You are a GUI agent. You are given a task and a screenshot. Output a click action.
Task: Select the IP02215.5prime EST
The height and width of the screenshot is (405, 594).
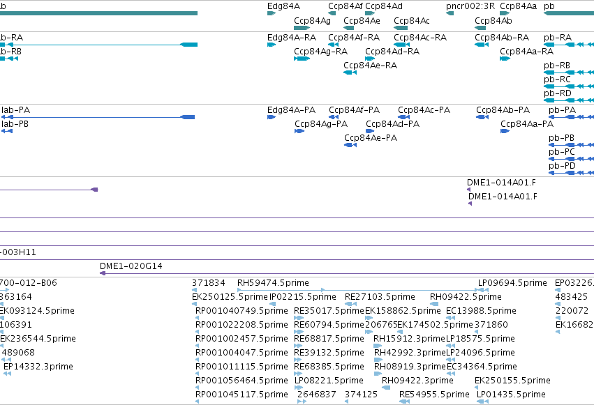tap(273, 304)
